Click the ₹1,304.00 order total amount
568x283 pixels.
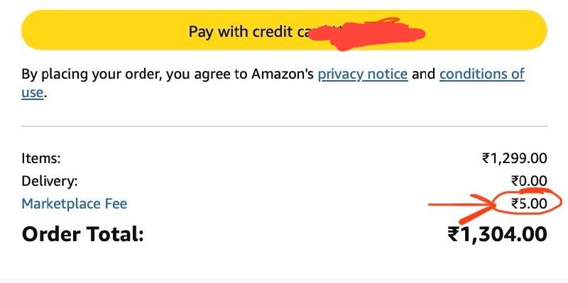(498, 234)
